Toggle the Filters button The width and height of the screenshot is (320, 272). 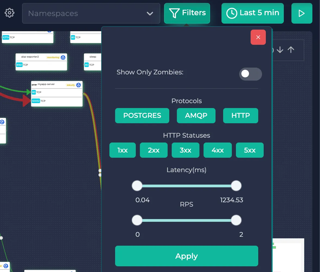coord(187,13)
